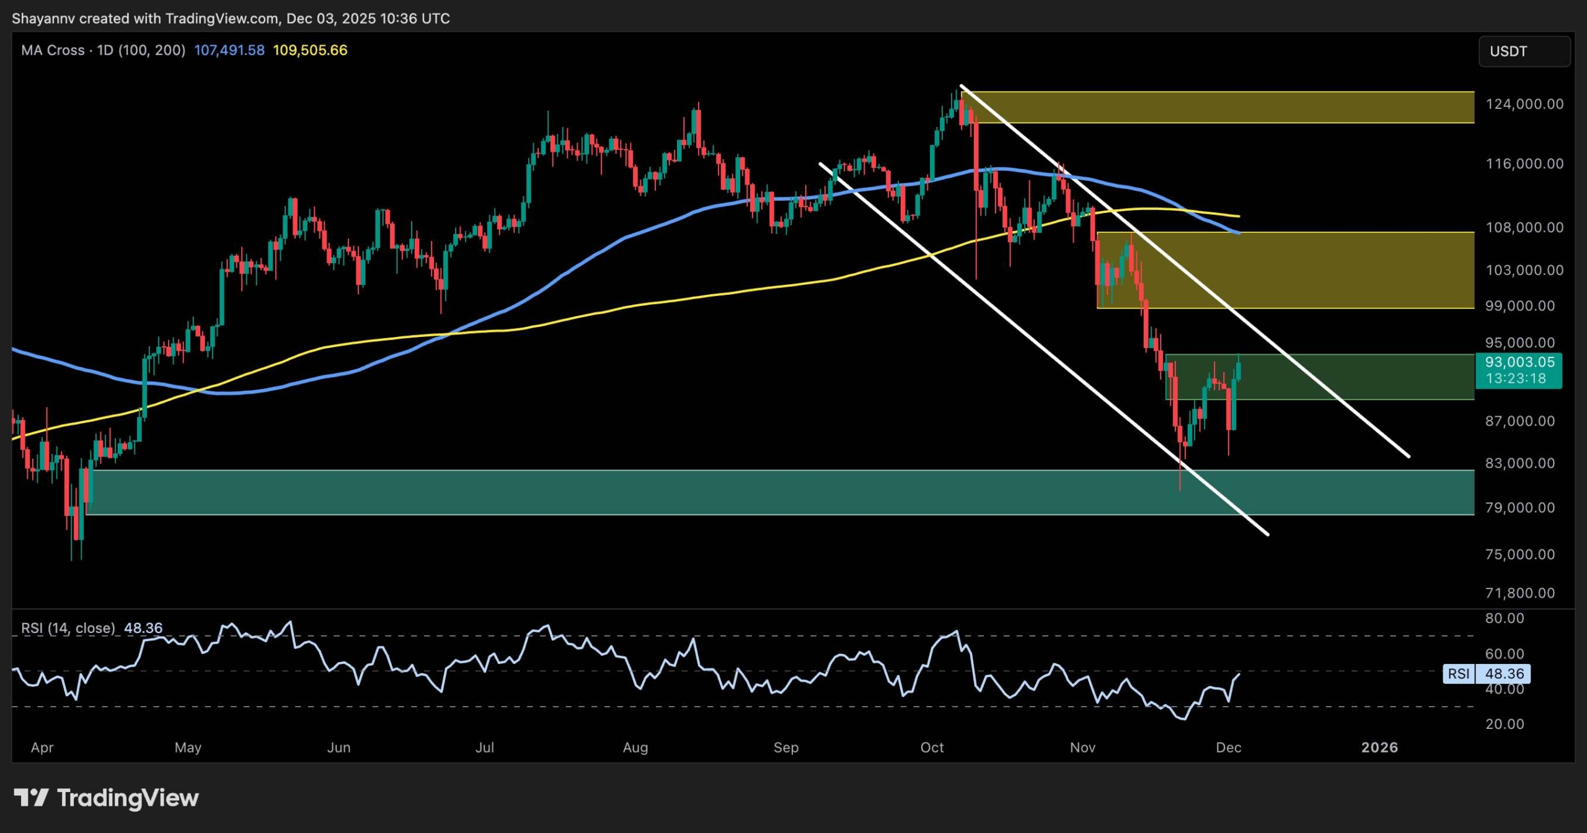Click the blue MA value 107,491.58
This screenshot has height=833, width=1587.
(229, 51)
